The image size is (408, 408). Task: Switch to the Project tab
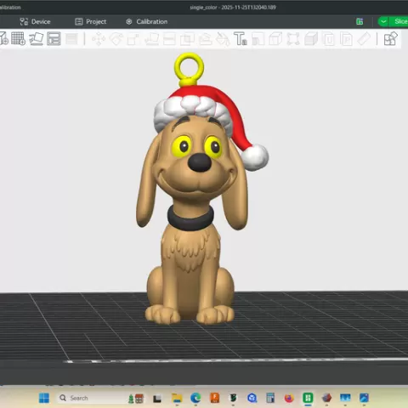[91, 21]
